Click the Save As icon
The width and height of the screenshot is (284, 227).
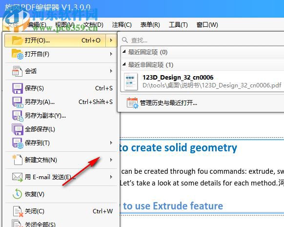pyautogui.click(x=18, y=102)
